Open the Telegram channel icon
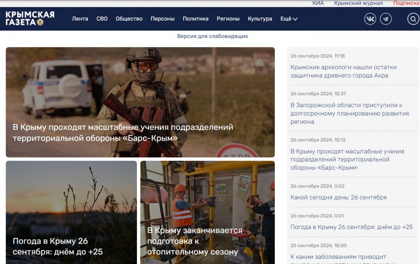Image resolution: width=420 pixels, height=264 pixels. [385, 19]
